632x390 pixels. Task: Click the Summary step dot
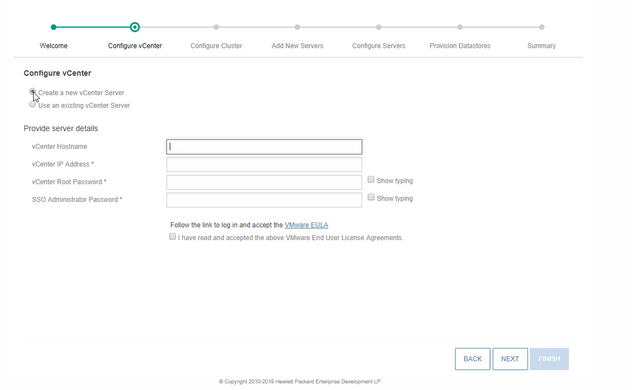[542, 27]
